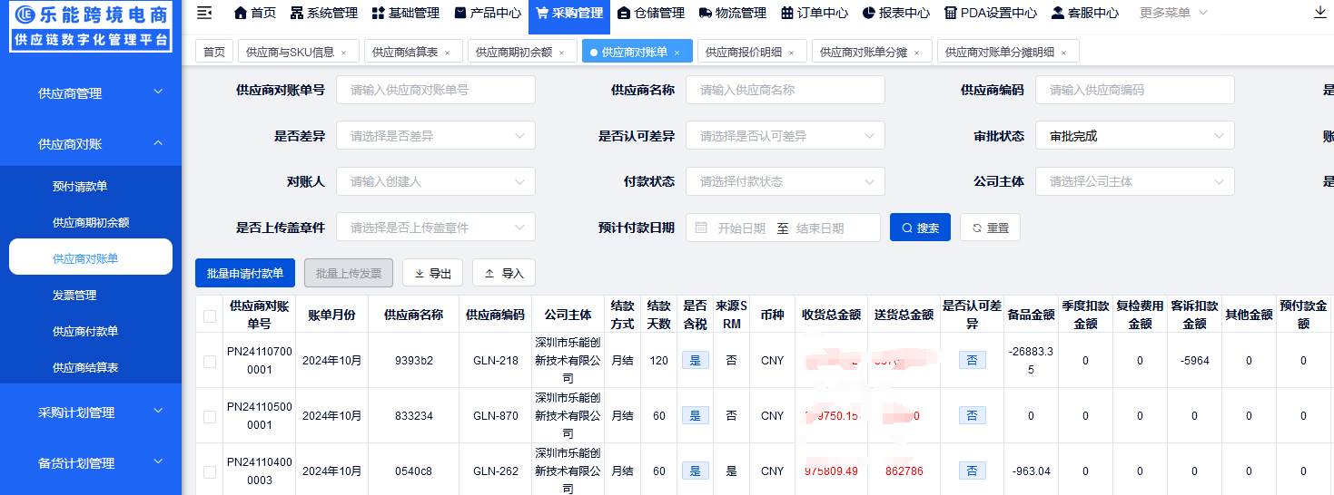Close the 供应商对账单分摊 tab

[x=917, y=53]
